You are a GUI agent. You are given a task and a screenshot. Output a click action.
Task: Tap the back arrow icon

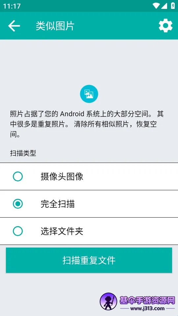[14, 26]
